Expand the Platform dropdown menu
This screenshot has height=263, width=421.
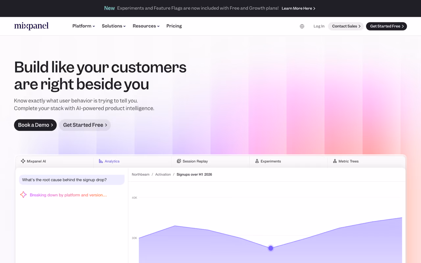(84, 26)
